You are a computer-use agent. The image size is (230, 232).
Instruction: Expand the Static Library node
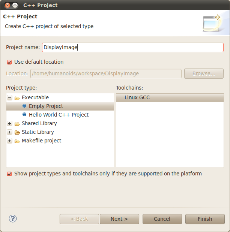pos(10,132)
